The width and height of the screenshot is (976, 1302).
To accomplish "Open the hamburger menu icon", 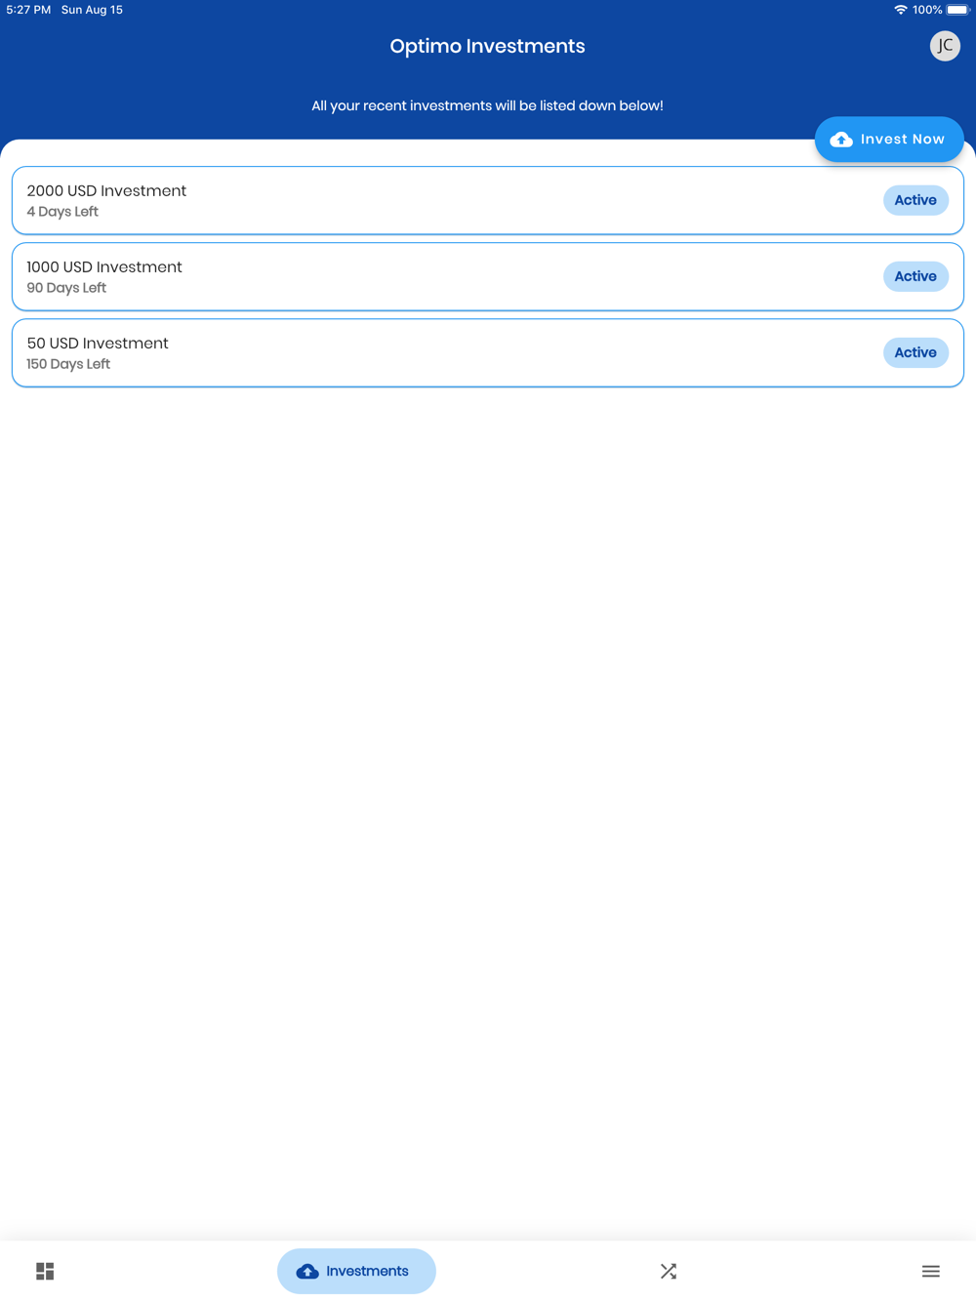I will (x=930, y=1271).
